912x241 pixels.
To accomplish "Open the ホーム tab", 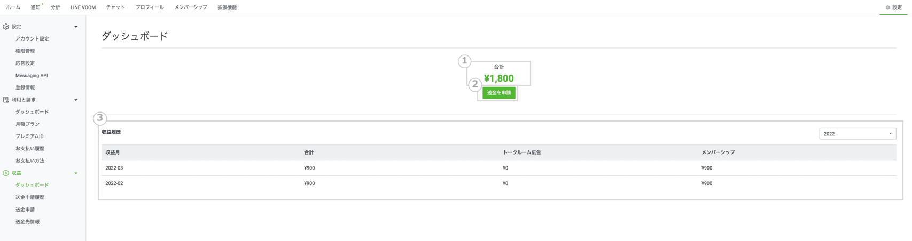I will click(x=13, y=7).
